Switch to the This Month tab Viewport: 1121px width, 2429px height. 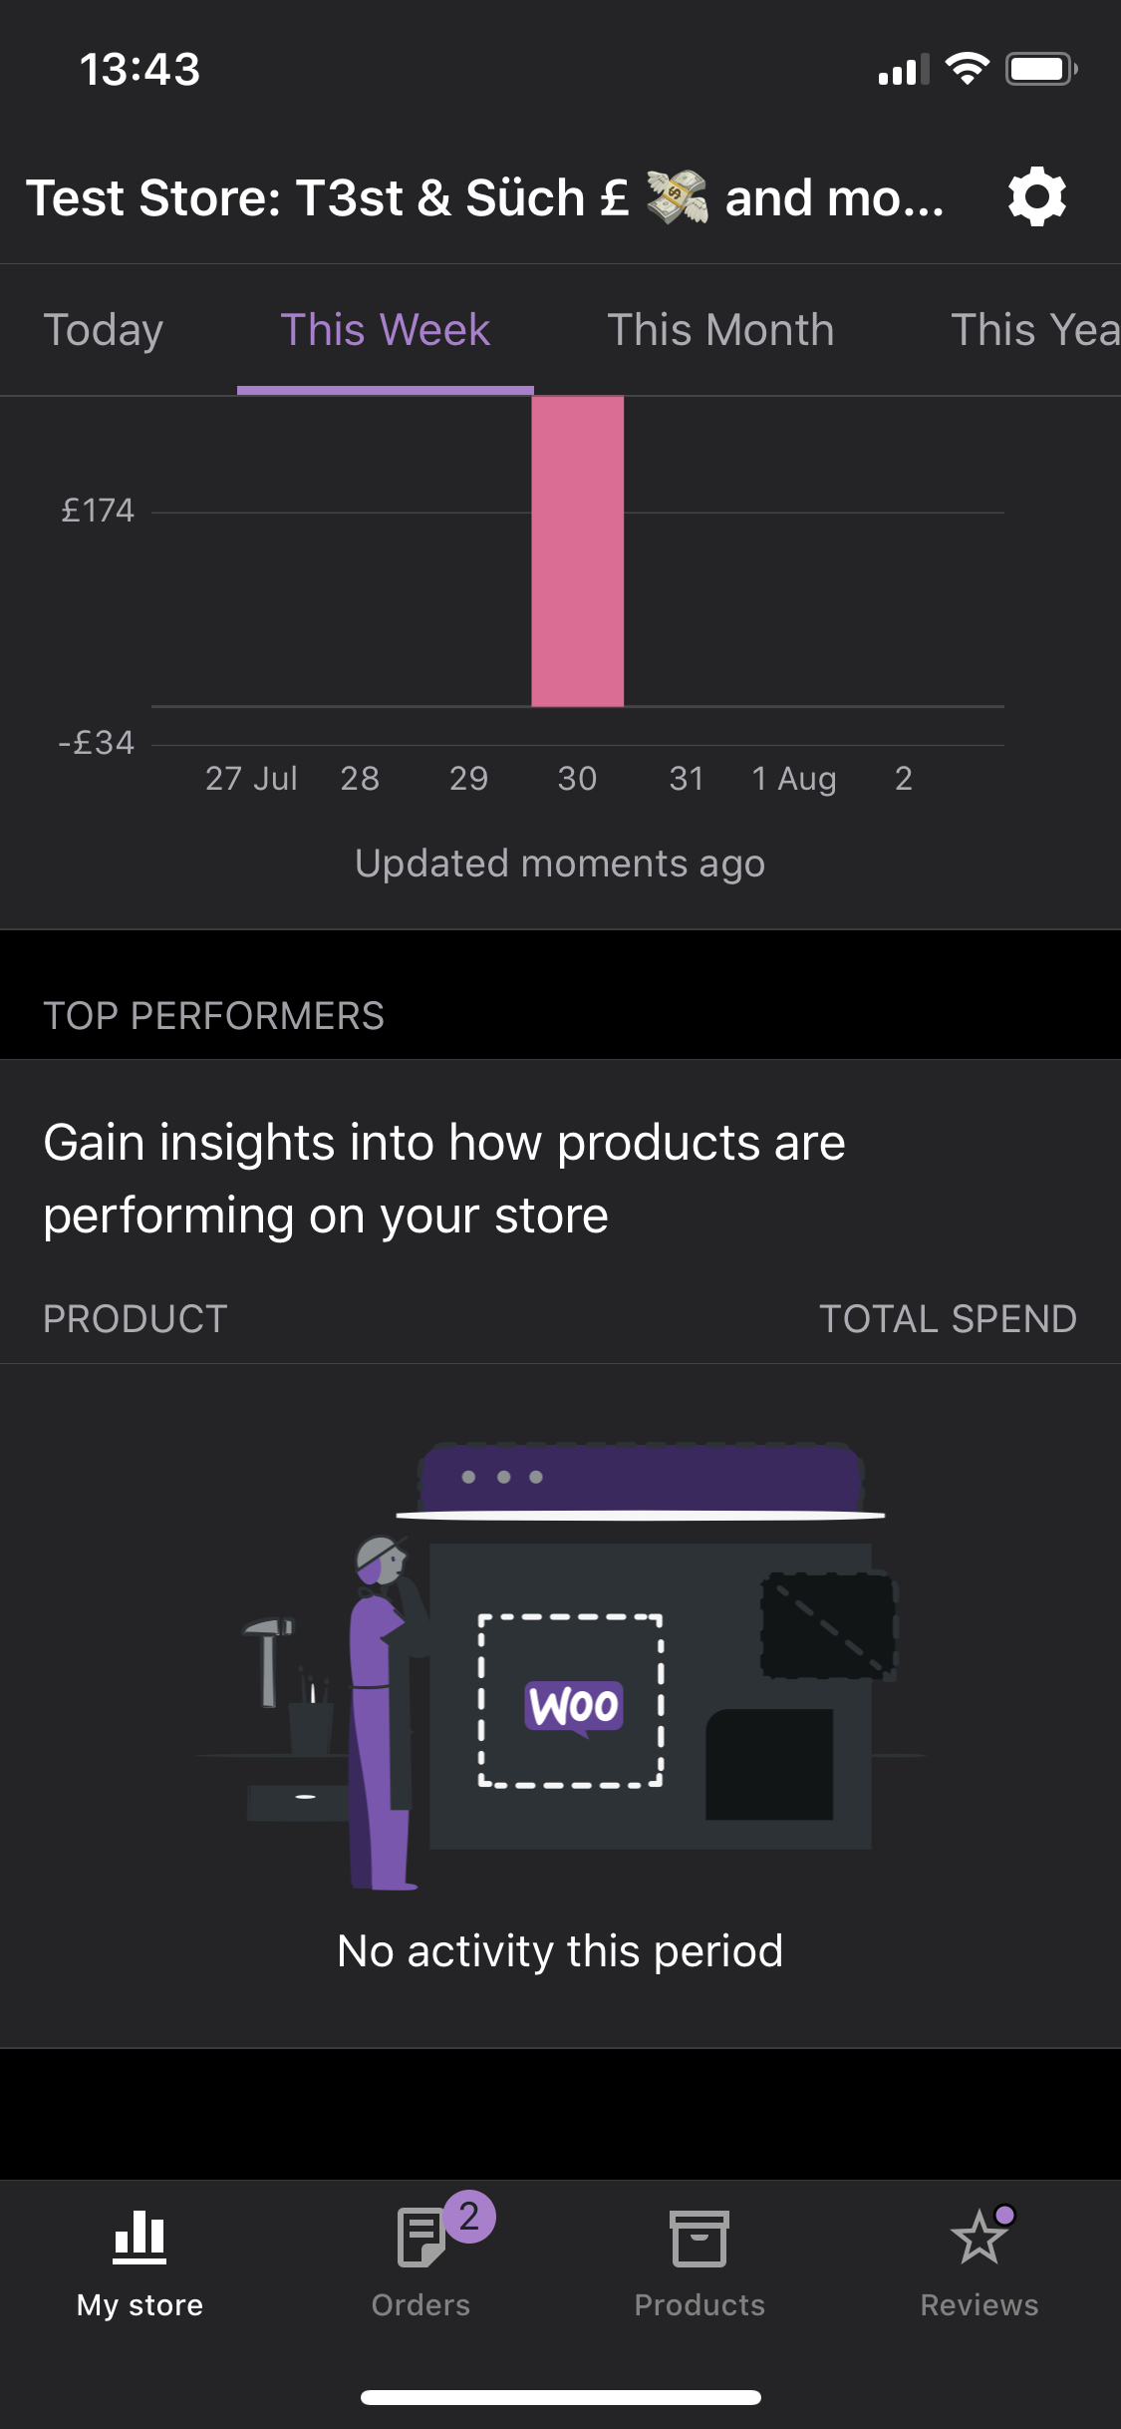pos(721,330)
